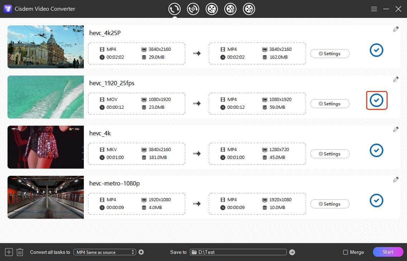
Task: Click the Save to path field D:\Test
Action: click(238, 252)
